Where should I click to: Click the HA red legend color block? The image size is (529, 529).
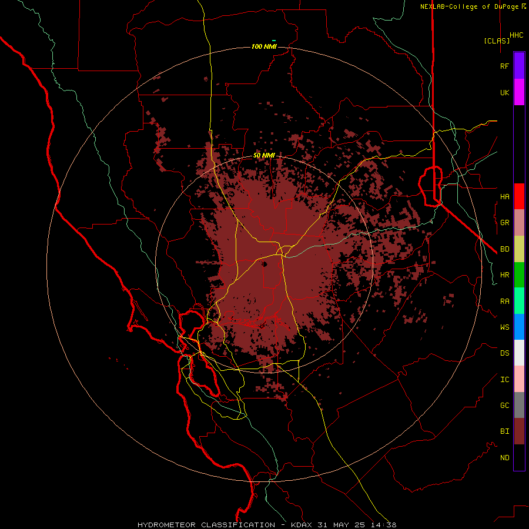[519, 196]
